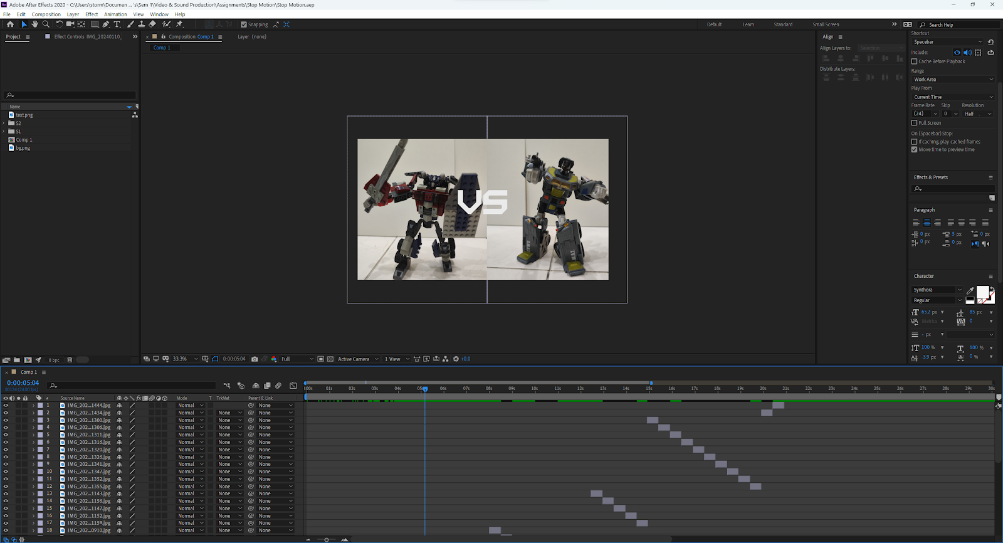Image resolution: width=1003 pixels, height=543 pixels.
Task: Open Choose grid and guide options
Action: tap(205, 359)
